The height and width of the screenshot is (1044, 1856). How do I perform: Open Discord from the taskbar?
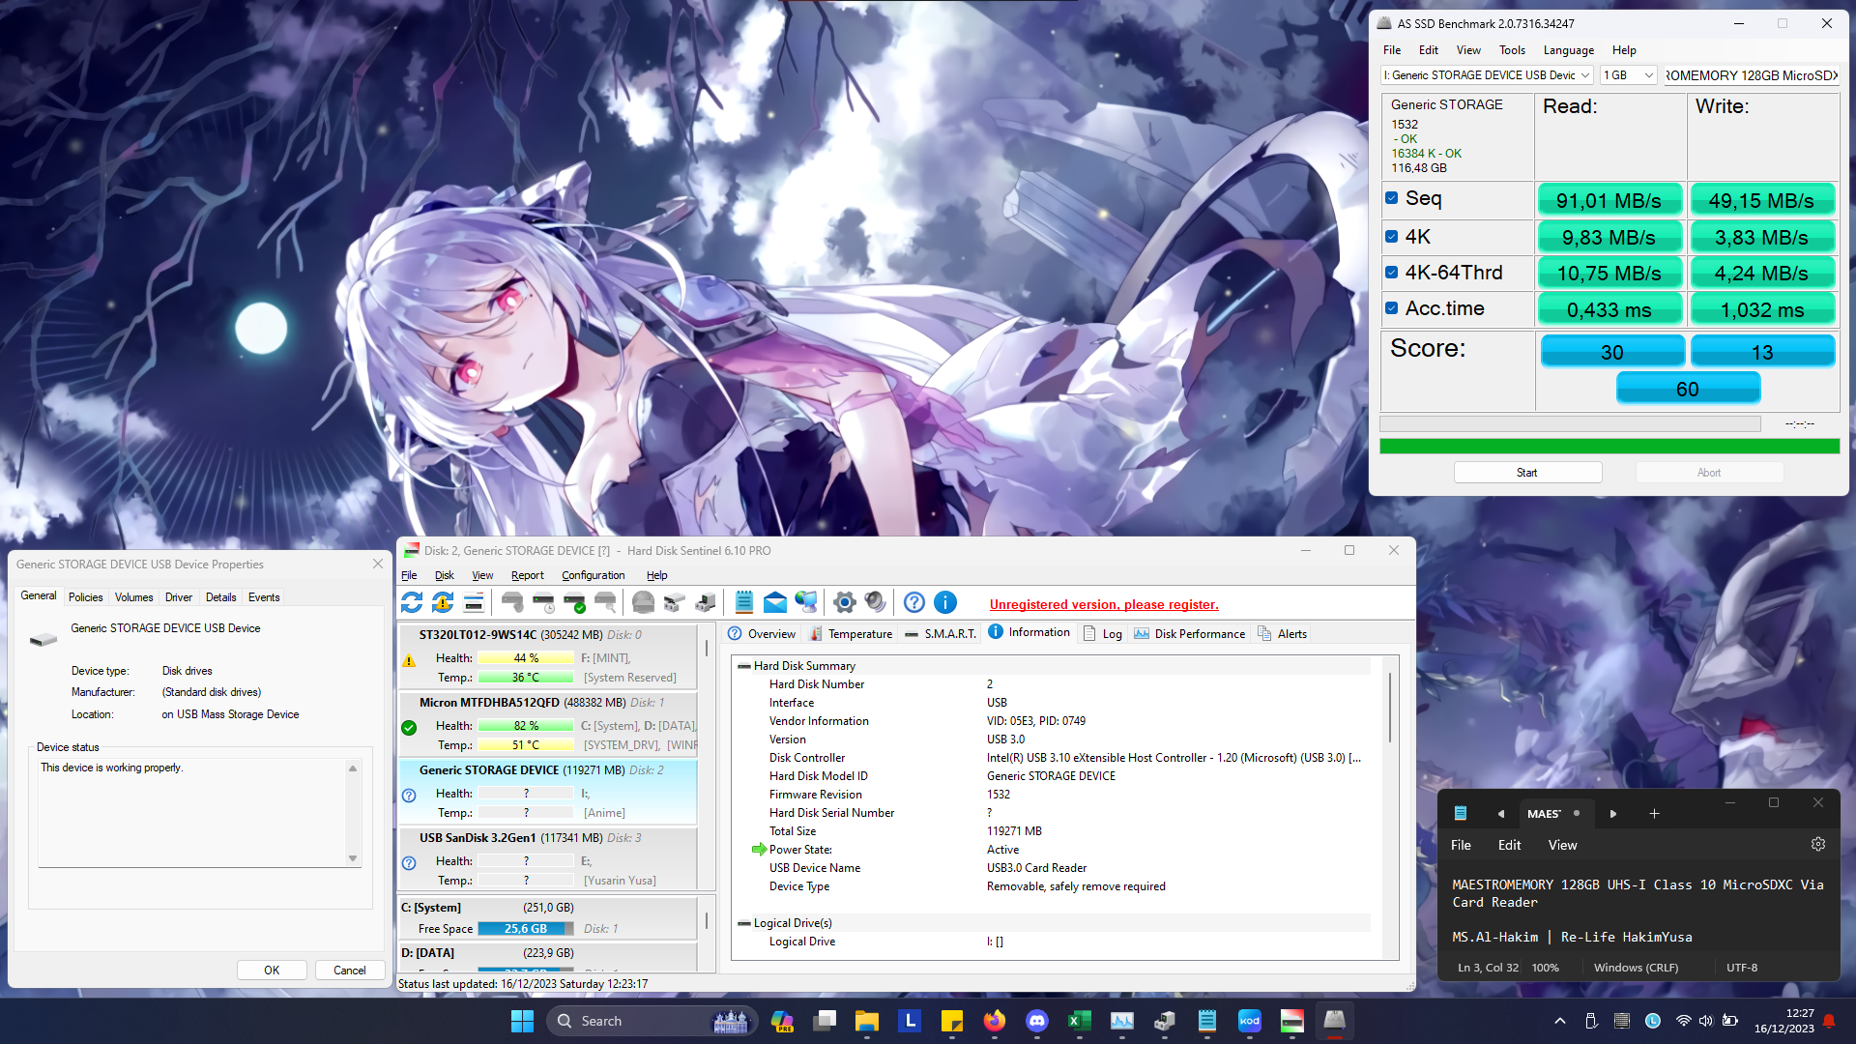coord(1037,1021)
